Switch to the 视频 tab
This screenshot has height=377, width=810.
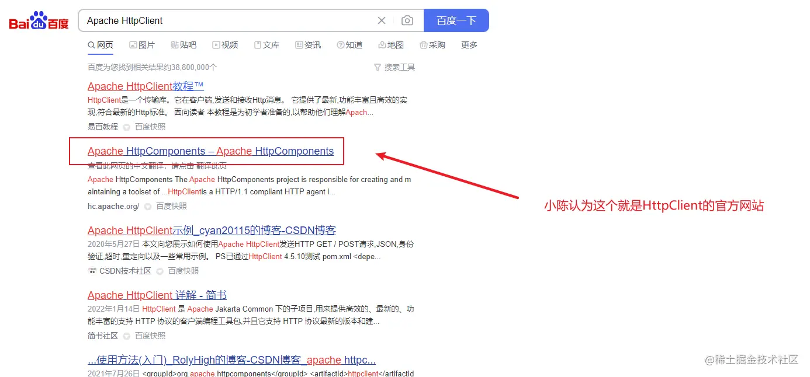click(225, 45)
